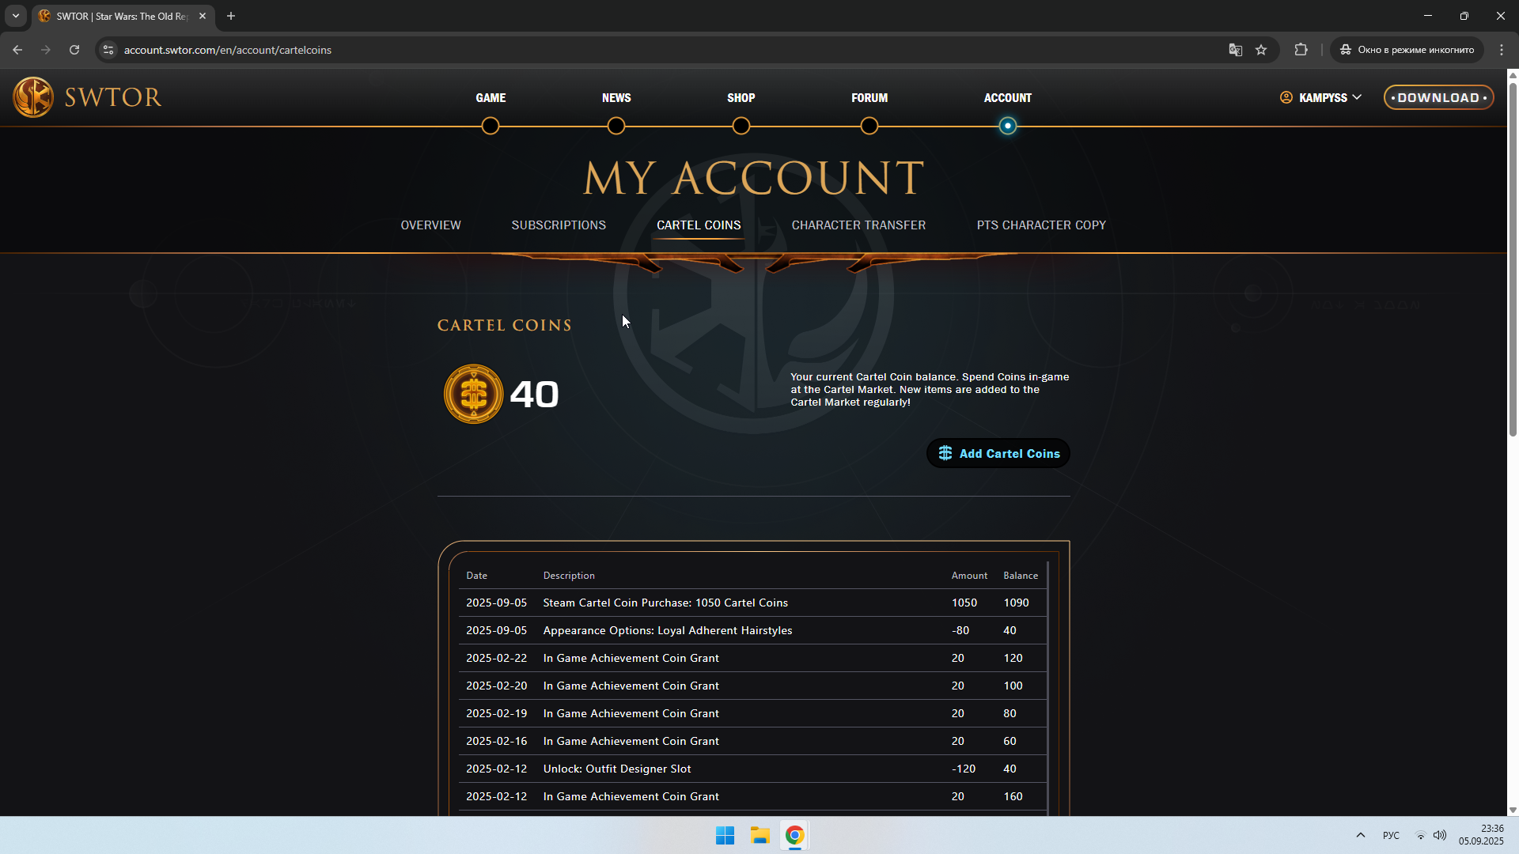This screenshot has height=854, width=1519.
Task: Open the PTS CHARACTER COPY tab
Action: click(1041, 225)
